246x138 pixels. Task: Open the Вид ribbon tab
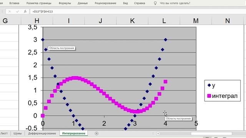point(125,3)
